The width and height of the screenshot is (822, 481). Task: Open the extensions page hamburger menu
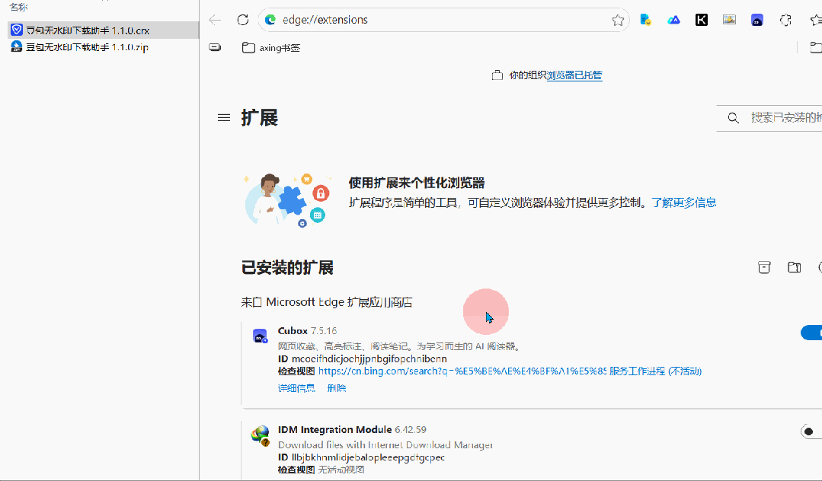tap(224, 117)
